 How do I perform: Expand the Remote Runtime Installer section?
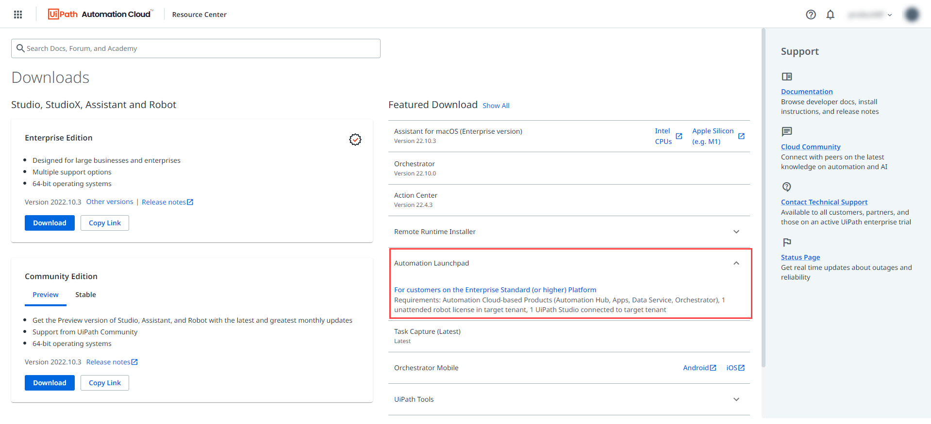736,232
